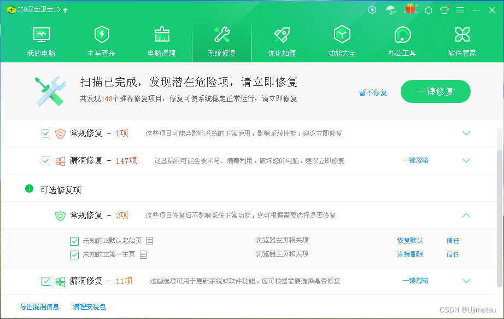Uncheck 漏洞修复 147项 checkbox

click(46, 161)
